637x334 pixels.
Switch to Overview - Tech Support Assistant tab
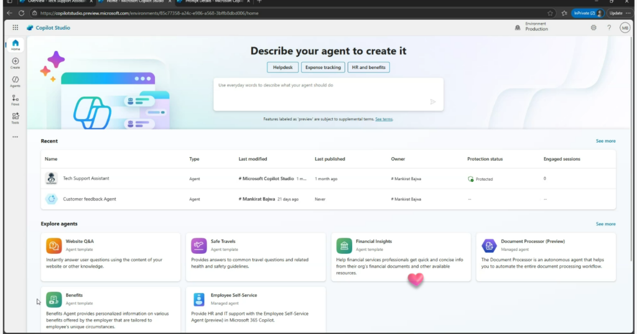[x=56, y=2]
